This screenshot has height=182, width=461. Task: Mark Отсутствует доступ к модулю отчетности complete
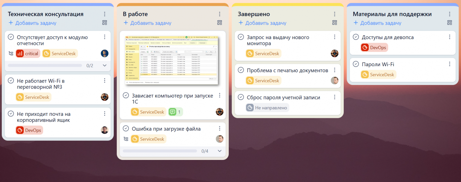click(x=11, y=37)
